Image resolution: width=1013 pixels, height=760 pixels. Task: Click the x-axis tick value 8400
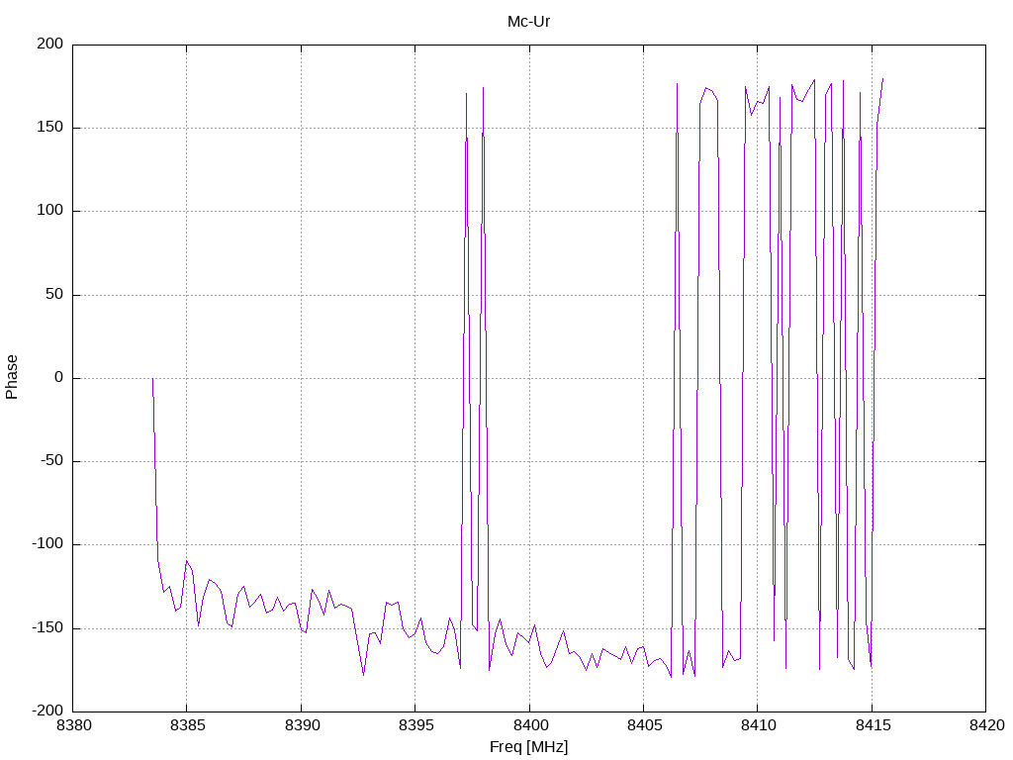click(x=530, y=725)
